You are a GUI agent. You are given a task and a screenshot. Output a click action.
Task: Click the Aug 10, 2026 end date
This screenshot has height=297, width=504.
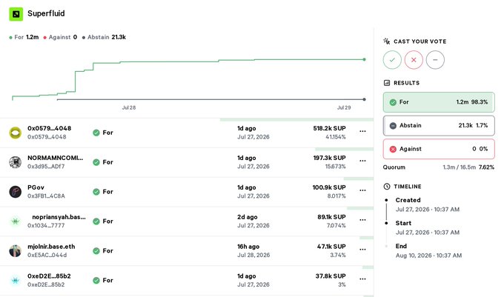[429, 256]
